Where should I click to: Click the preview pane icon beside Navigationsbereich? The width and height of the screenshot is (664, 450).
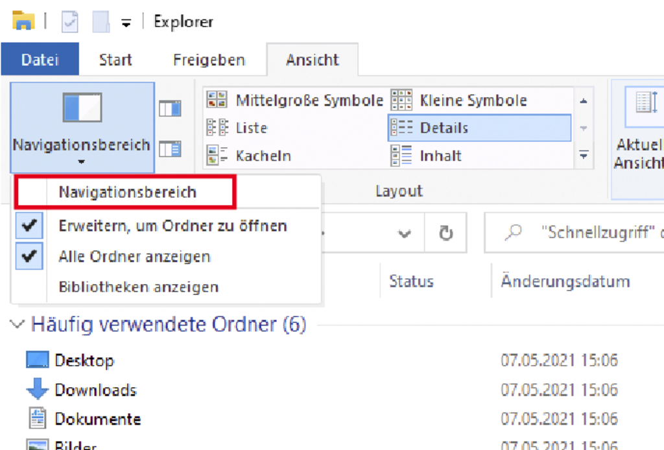(170, 109)
